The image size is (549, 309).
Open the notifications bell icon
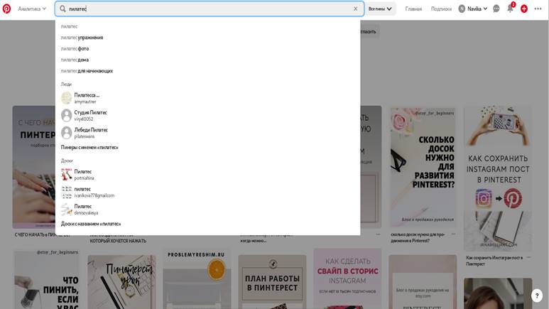tap(510, 9)
